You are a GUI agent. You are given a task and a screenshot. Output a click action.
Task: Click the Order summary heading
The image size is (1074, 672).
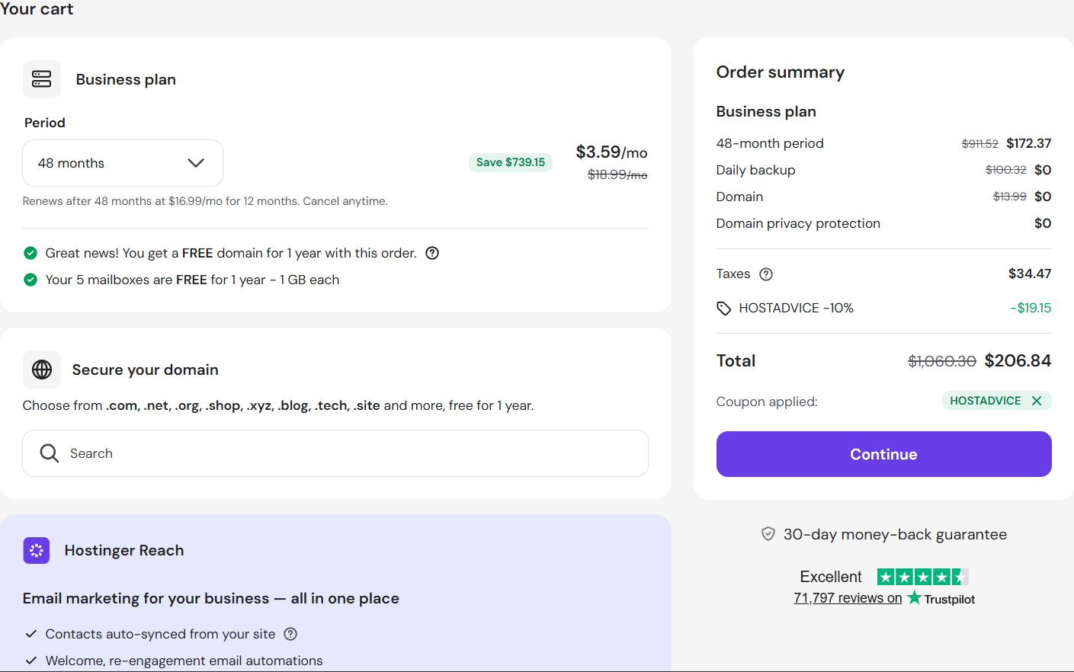click(781, 72)
